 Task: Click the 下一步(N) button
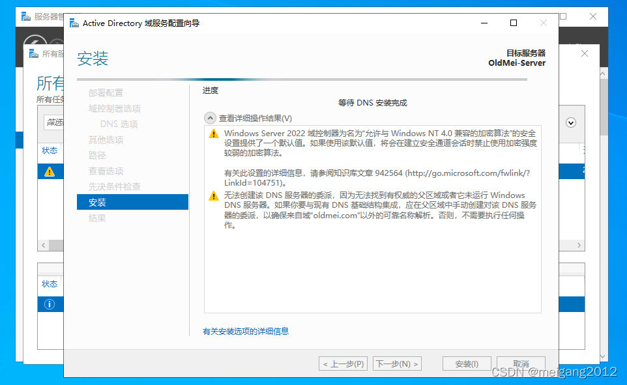click(397, 364)
